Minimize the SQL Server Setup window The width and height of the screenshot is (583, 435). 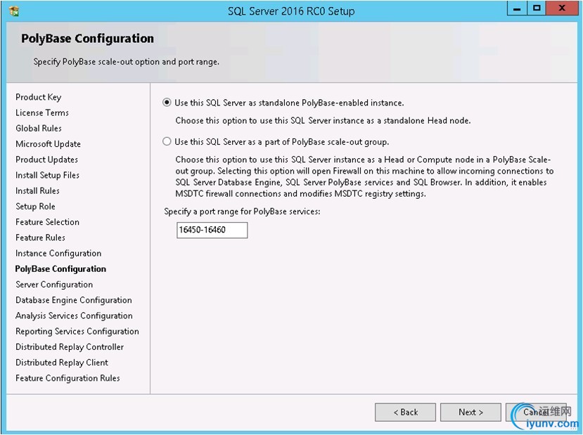click(x=517, y=8)
